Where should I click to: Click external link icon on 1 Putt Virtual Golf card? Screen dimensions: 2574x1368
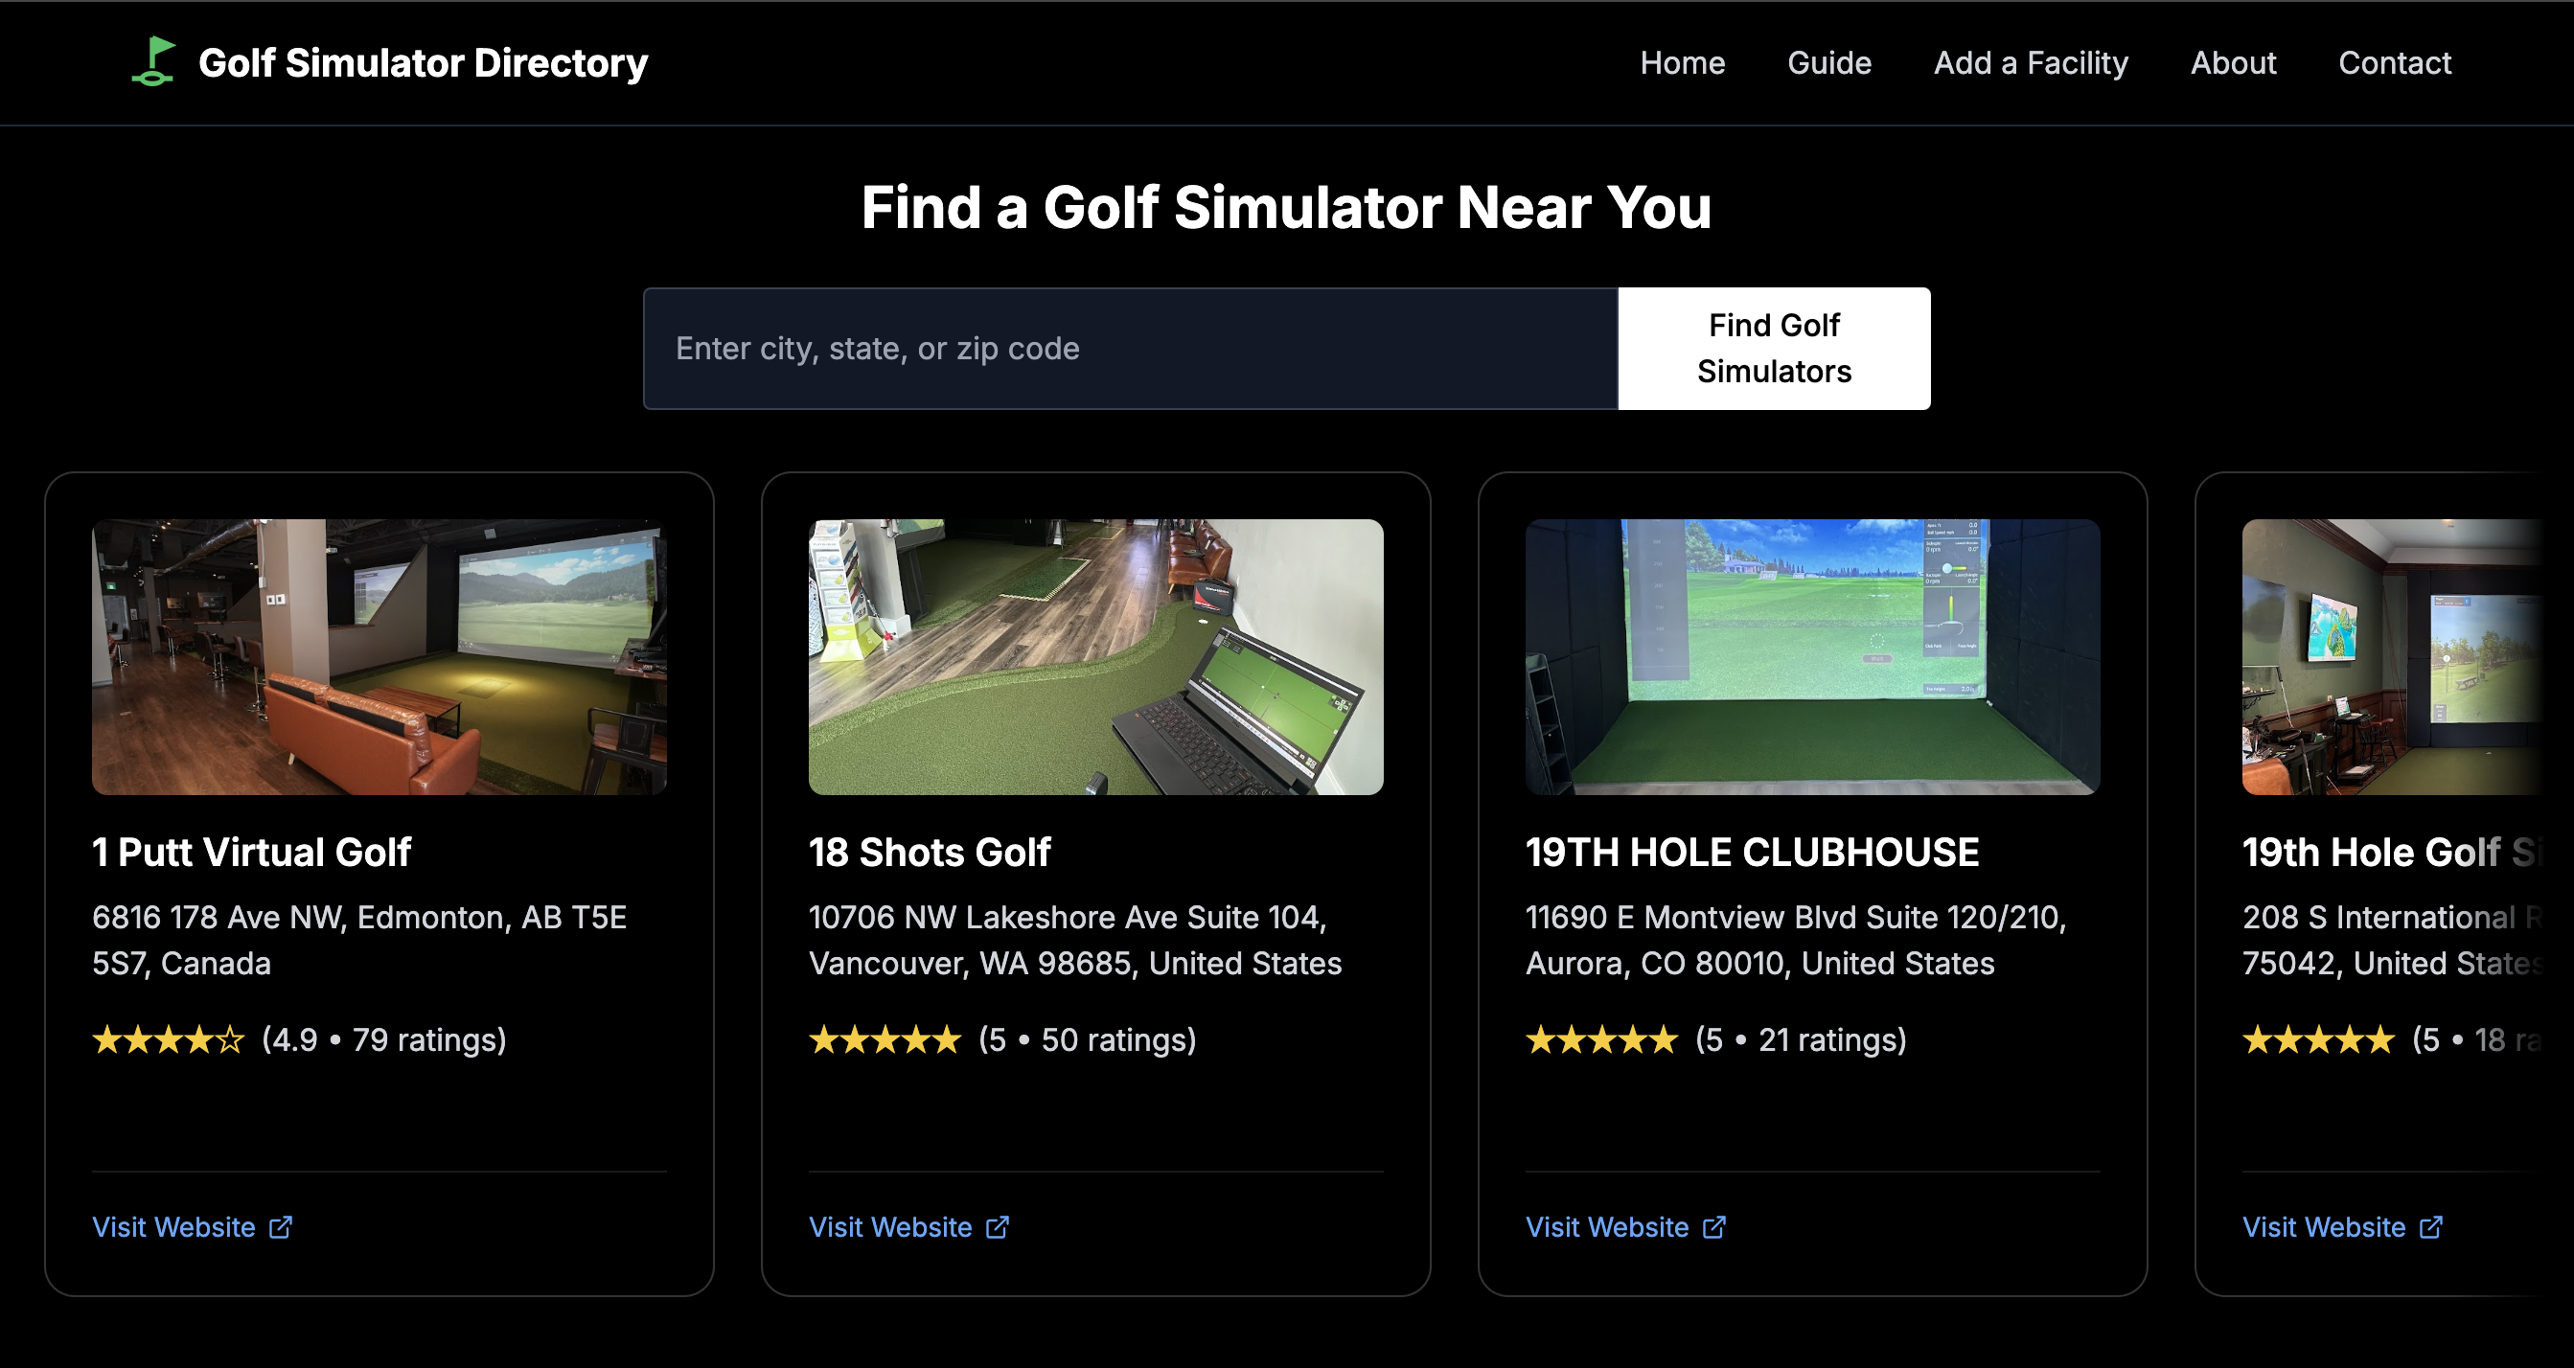click(x=281, y=1227)
